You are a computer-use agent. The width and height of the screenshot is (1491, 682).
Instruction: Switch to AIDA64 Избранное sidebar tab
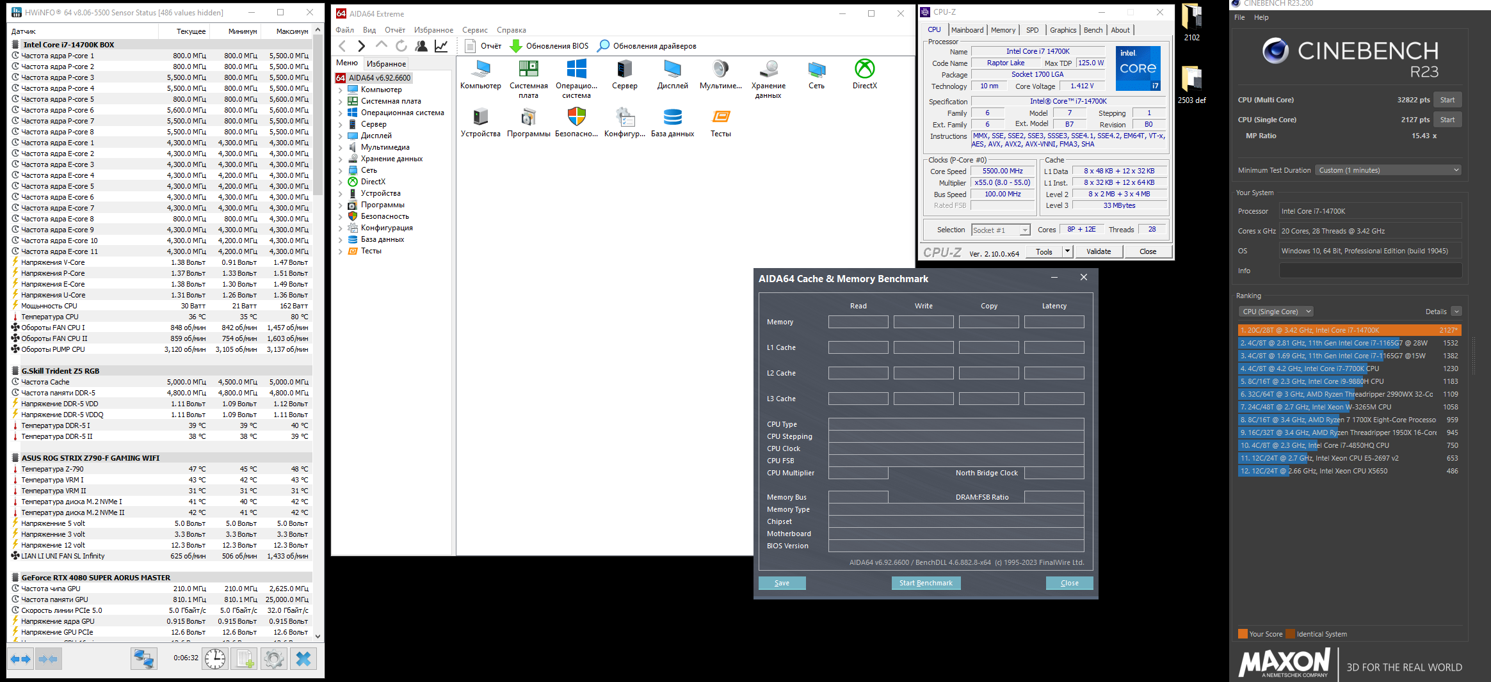386,64
